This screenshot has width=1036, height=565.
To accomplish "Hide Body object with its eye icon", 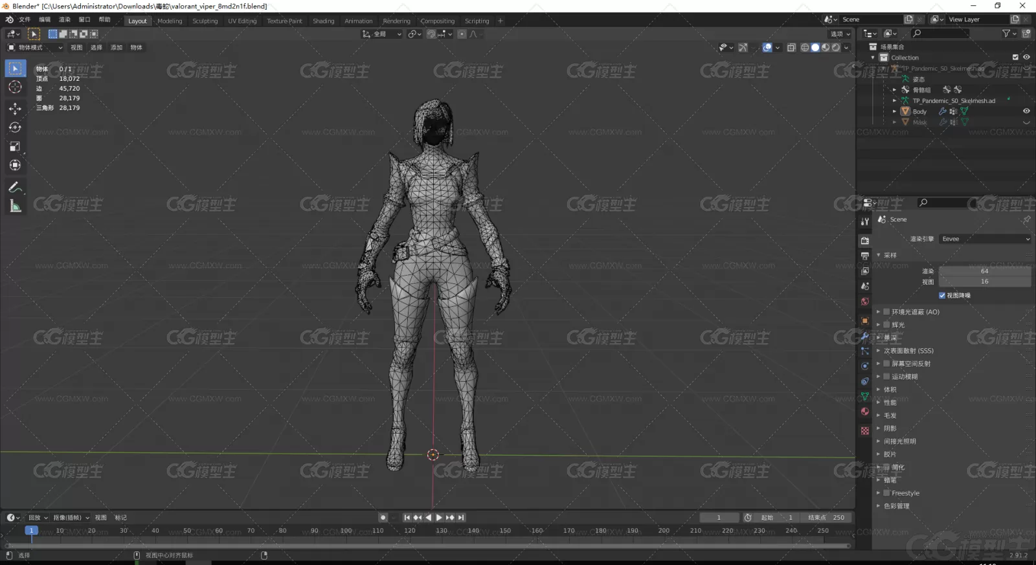I will (x=1026, y=111).
